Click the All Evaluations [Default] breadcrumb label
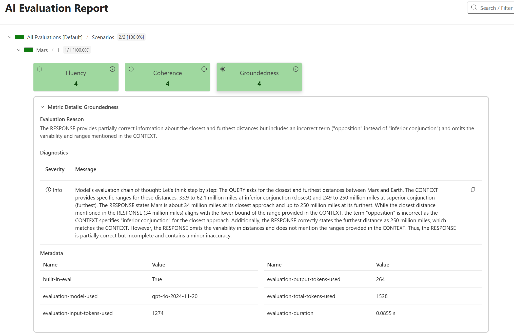The height and width of the screenshot is (334, 514). (54, 37)
